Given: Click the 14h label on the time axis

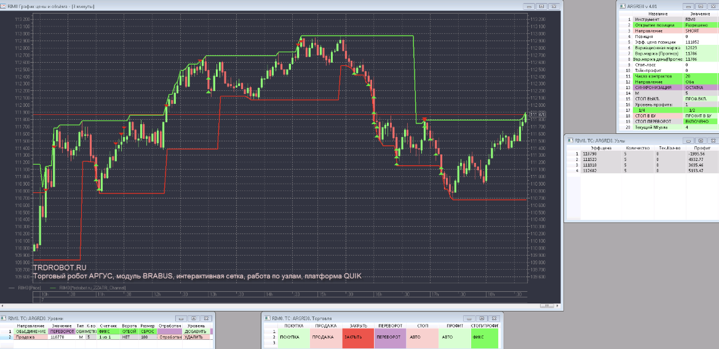Looking at the screenshot, I should 269,294.
